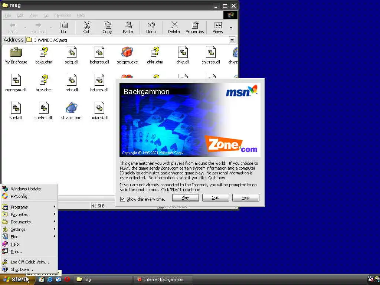This screenshot has width=380, height=285.
Task: Select the shvlzm.exe executable
Action: 72,111
